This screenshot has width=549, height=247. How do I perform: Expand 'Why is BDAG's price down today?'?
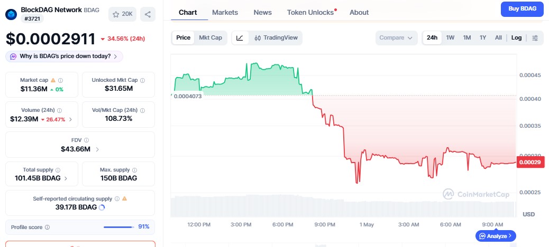tap(65, 56)
